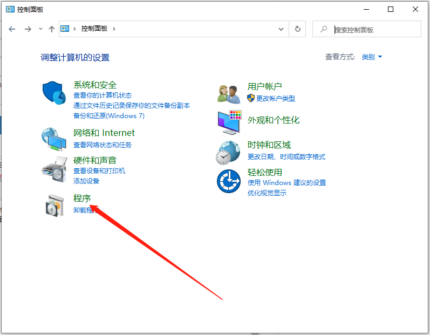Select 更改日期、时间或数字格式 link

(286, 157)
